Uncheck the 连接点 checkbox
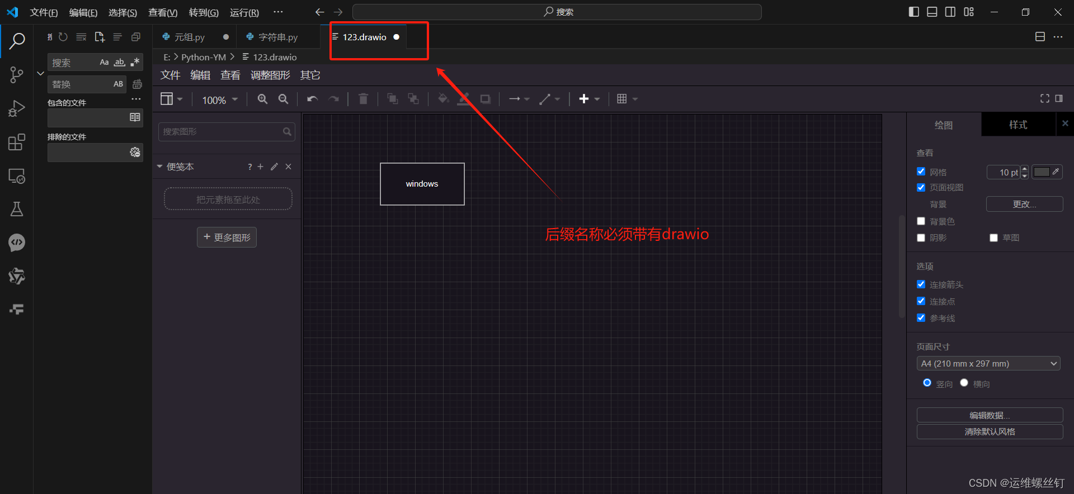Viewport: 1074px width, 494px height. (921, 301)
